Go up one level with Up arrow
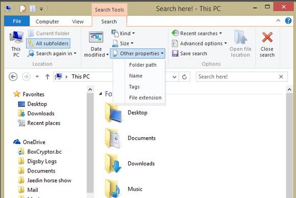This screenshot has height=198, width=296. [x=48, y=77]
